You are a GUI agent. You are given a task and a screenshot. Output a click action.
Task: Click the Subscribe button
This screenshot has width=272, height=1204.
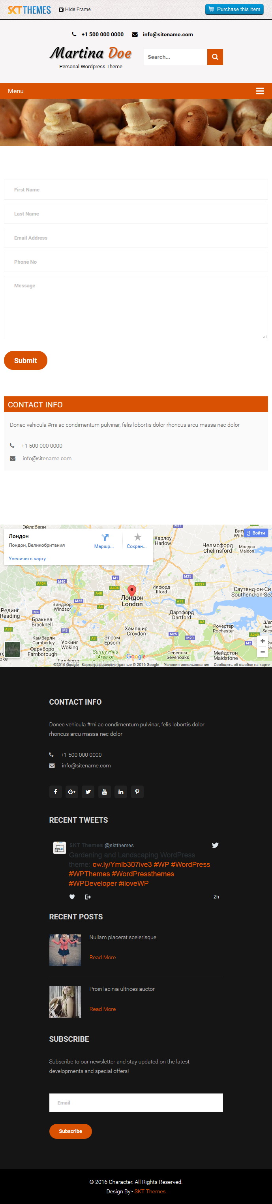[71, 1131]
